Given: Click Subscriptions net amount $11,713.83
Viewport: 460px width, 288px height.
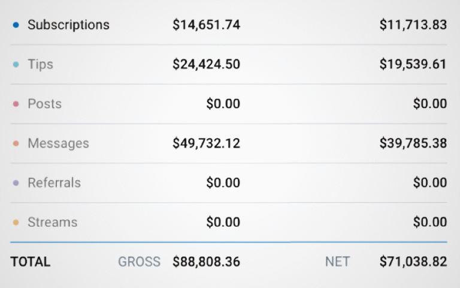Looking at the screenshot, I should pos(413,25).
